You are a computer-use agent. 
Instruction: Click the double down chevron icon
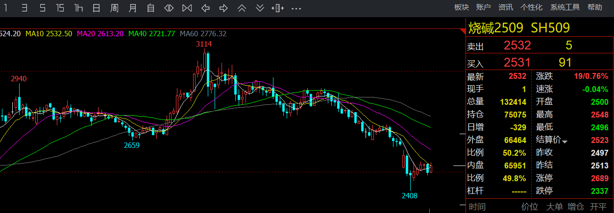pyautogui.click(x=260, y=8)
